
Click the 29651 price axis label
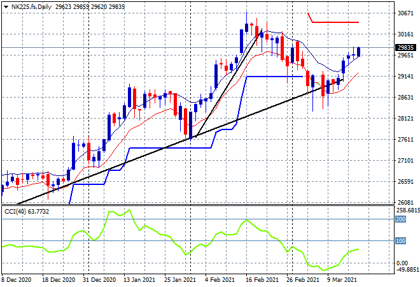click(x=405, y=55)
